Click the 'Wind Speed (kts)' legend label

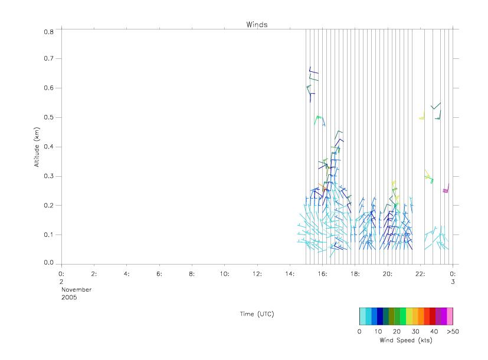coord(406,340)
